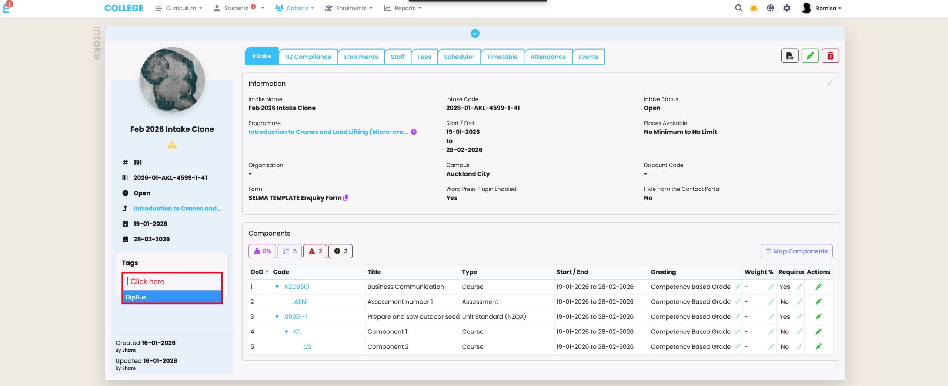Click the globe language icon
Screen dimensions: 948x386
click(770, 8)
